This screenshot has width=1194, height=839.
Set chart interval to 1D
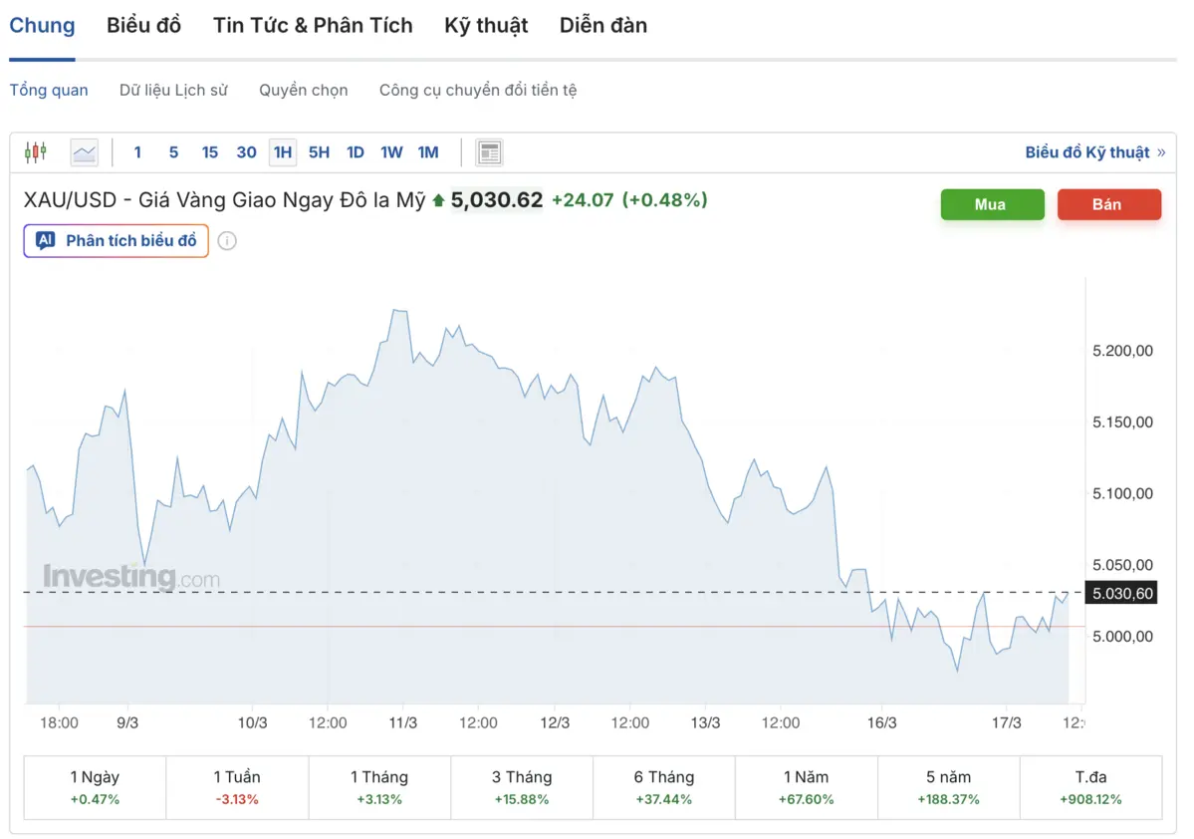[x=355, y=152]
